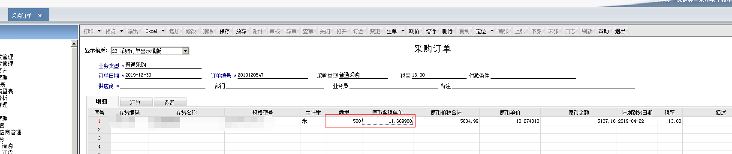Click arrival date cell 2019-04-22
Image resolution: width=732 pixels, height=154 pixels.
637,121
